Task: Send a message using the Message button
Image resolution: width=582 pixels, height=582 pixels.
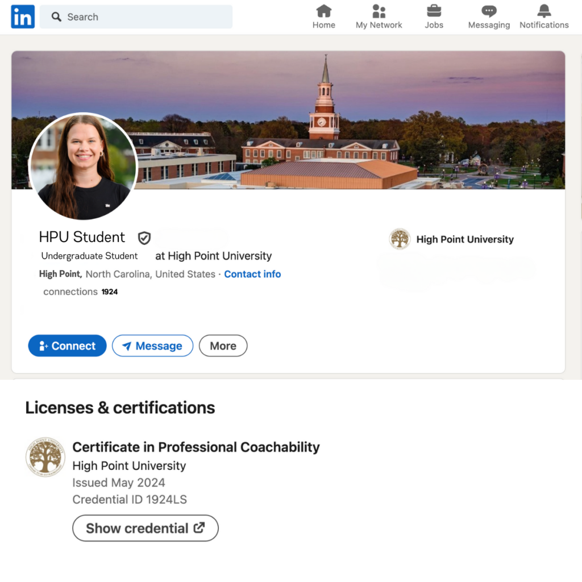Action: tap(152, 346)
